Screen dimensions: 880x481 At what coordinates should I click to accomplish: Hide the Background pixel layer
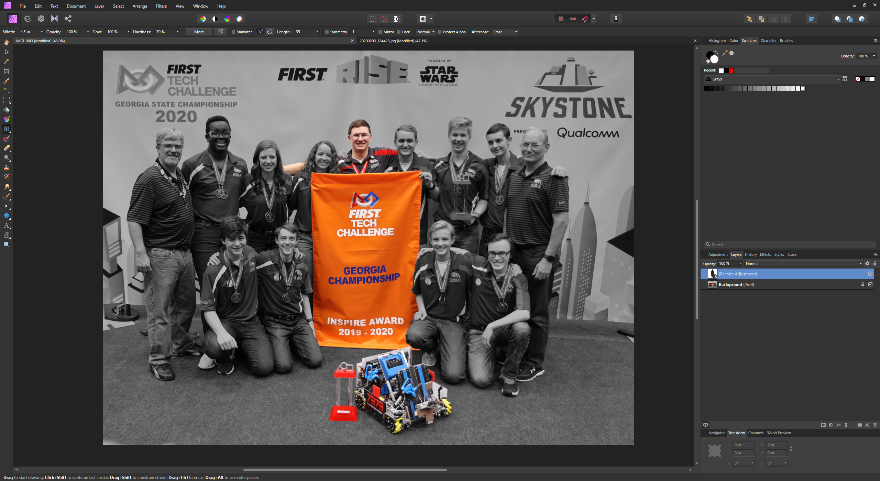pos(870,284)
